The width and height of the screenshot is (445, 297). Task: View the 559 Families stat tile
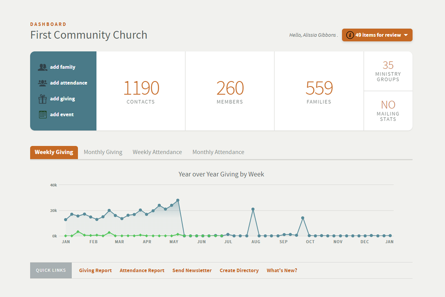pos(319,91)
